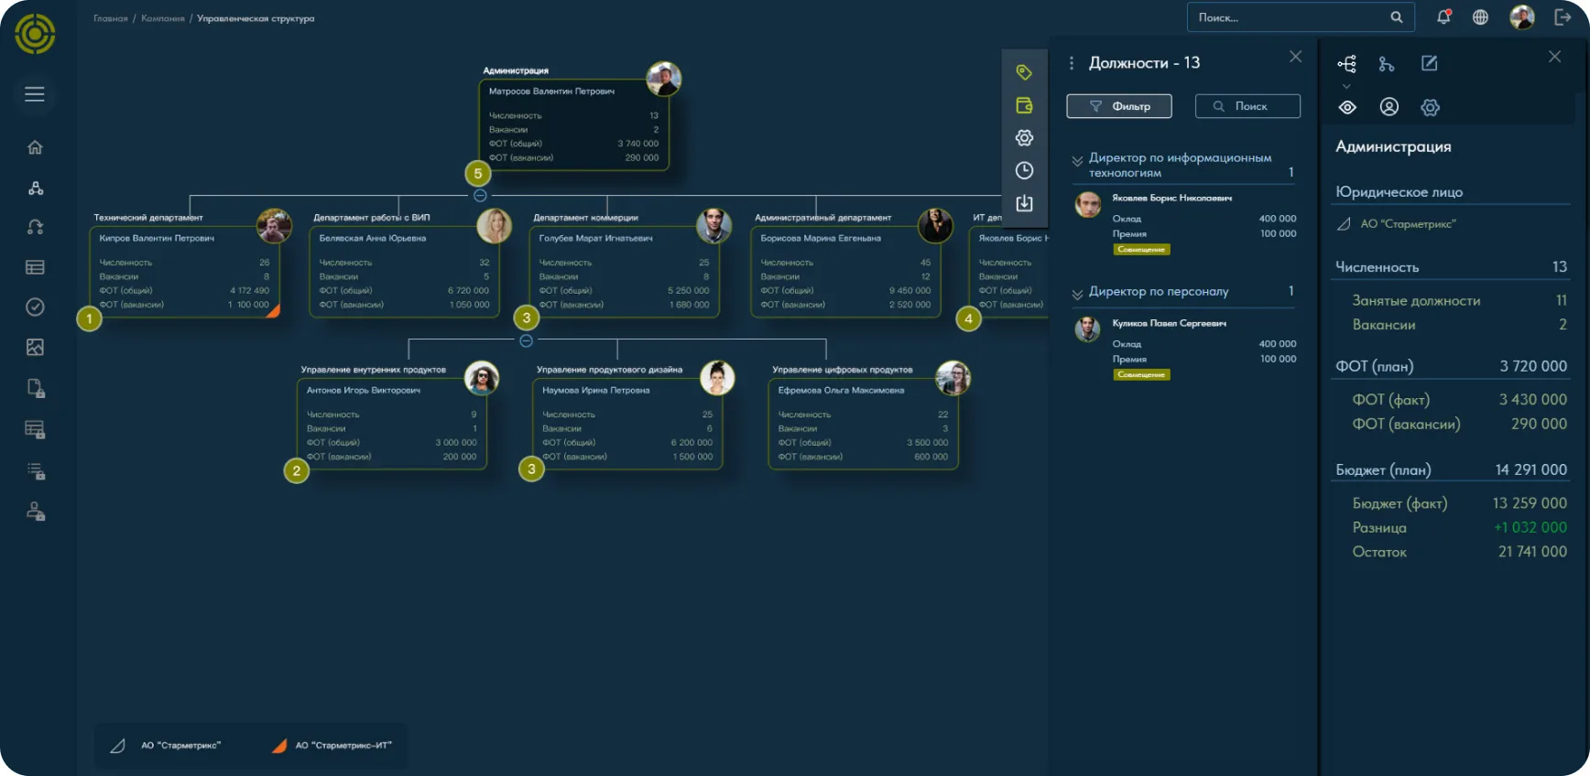Click the logout icon
The image size is (1590, 776).
click(1563, 16)
